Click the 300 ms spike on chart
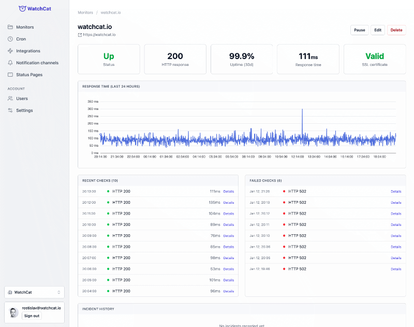 (302, 110)
